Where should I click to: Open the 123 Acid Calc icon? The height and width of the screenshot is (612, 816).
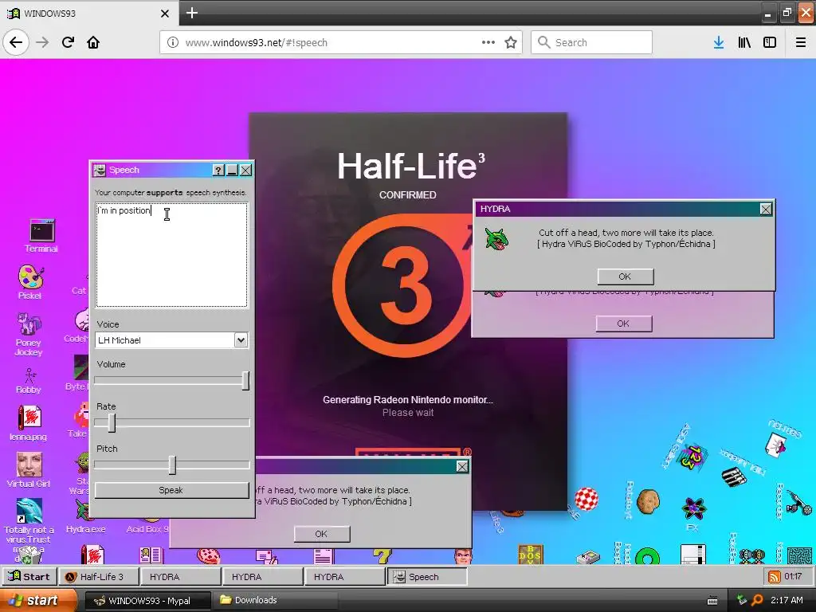click(x=694, y=457)
